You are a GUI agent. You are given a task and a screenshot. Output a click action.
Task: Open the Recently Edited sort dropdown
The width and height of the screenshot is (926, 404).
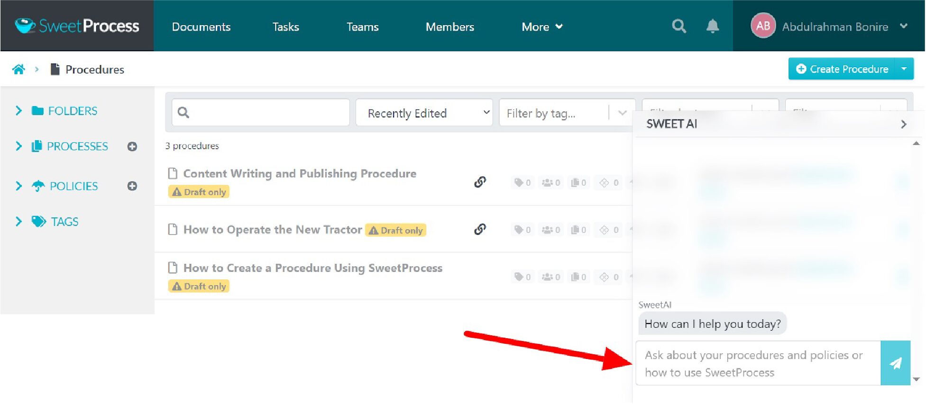click(x=424, y=113)
